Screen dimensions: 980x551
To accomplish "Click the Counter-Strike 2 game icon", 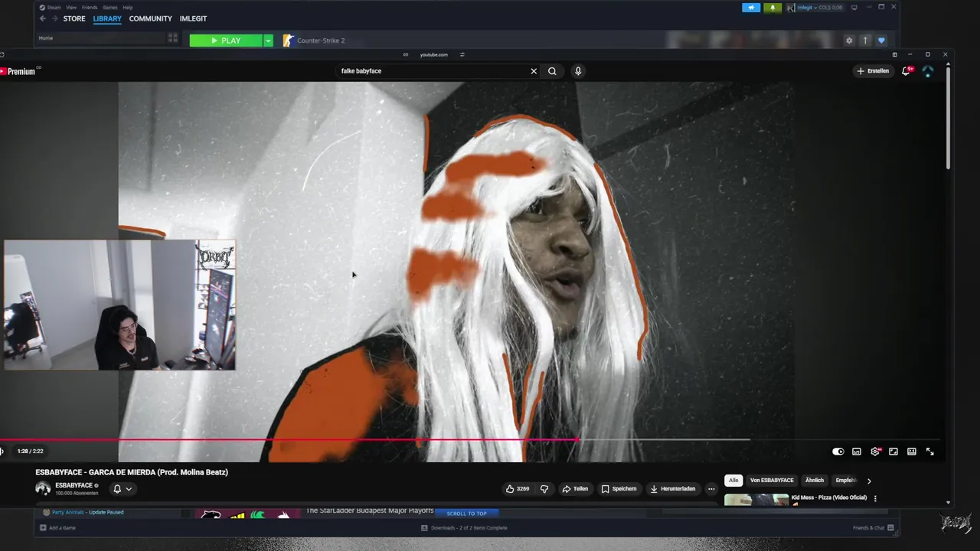I will [x=288, y=41].
